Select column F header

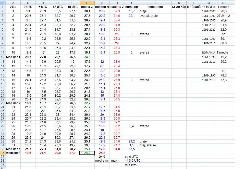tap(87, 3)
